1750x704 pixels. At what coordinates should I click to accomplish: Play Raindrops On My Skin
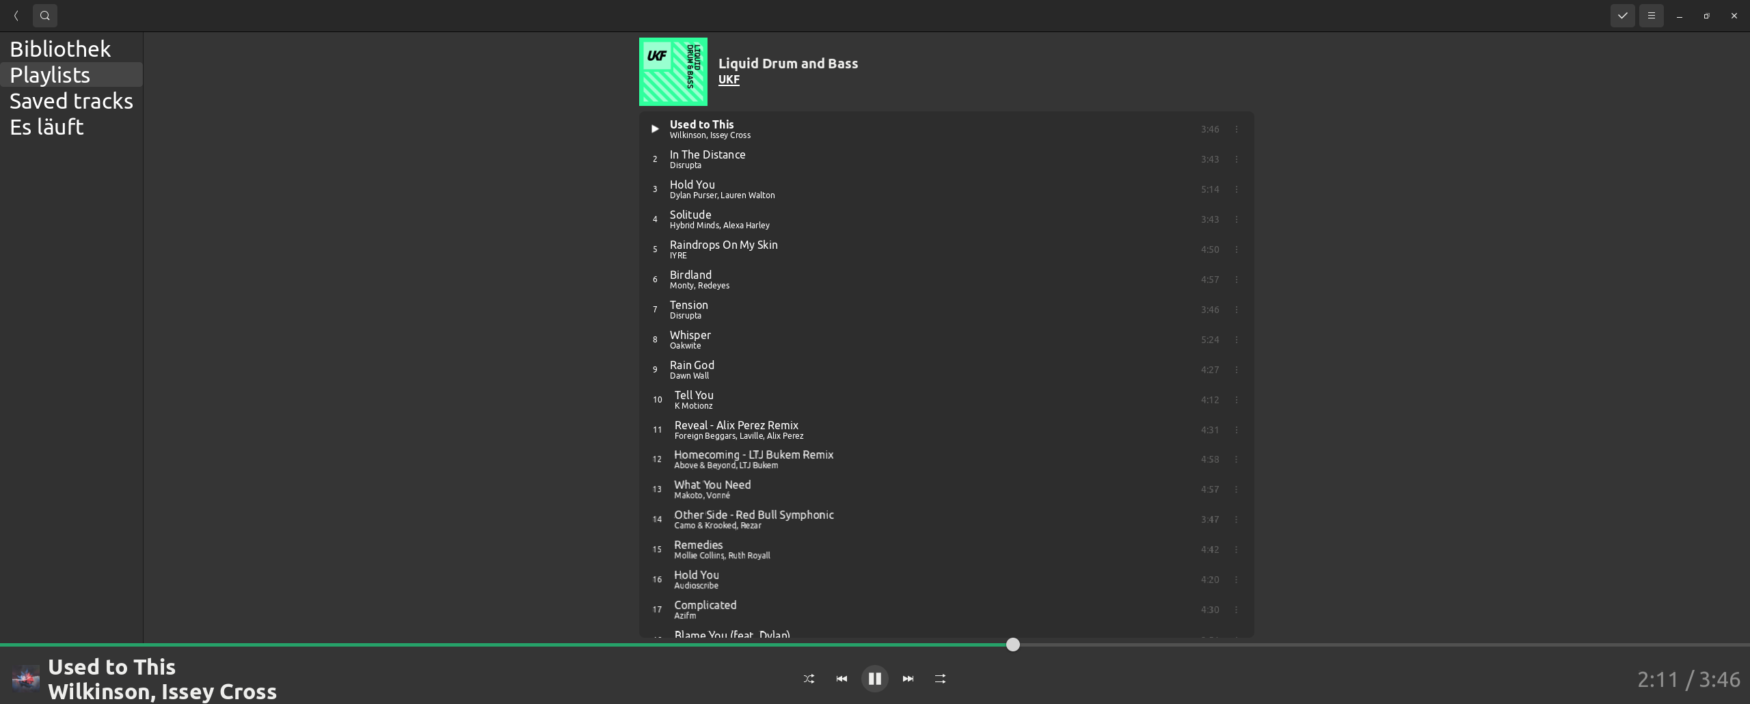pyautogui.click(x=946, y=249)
